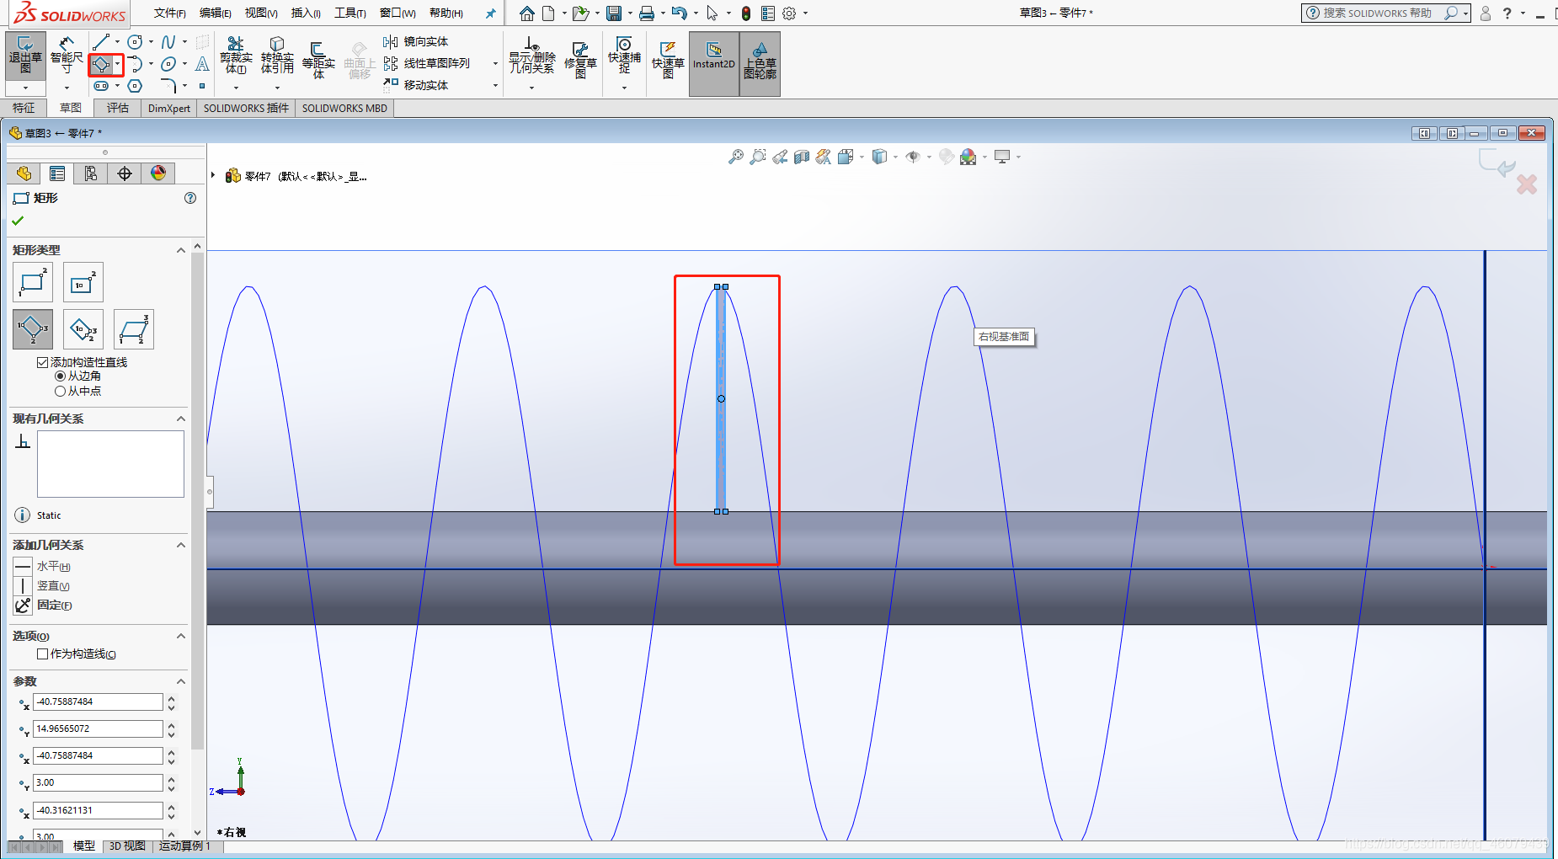1558x859 pixels.
Task: Click Trim Entities (剪裁实体) tool
Action: click(236, 56)
